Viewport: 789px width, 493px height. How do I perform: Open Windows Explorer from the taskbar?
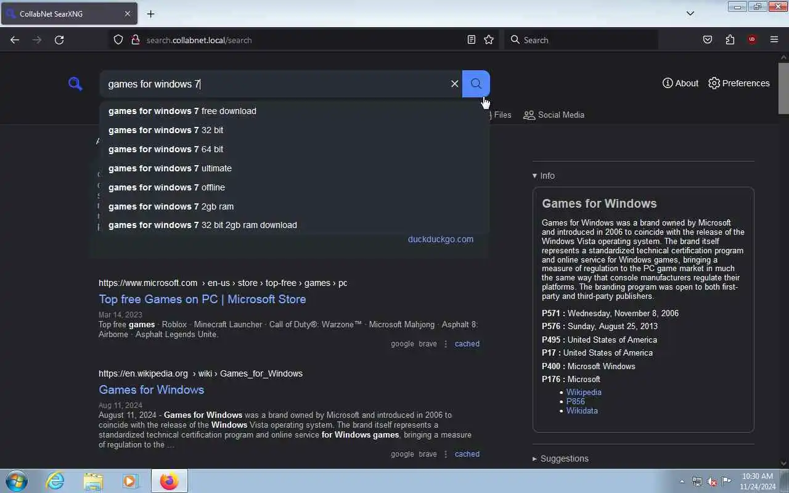93,481
